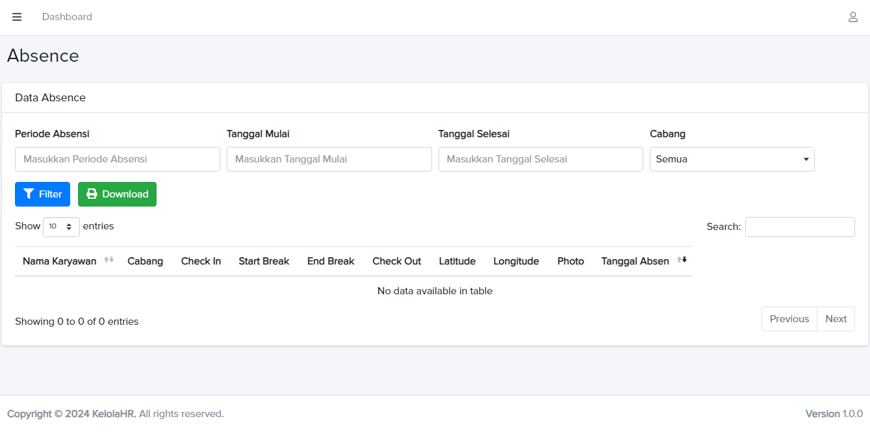Click the Check In column header
870x432 pixels.
pos(201,261)
